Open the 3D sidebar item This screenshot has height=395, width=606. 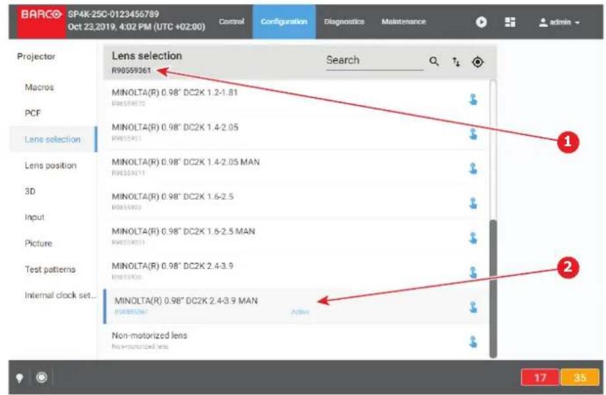click(x=30, y=191)
